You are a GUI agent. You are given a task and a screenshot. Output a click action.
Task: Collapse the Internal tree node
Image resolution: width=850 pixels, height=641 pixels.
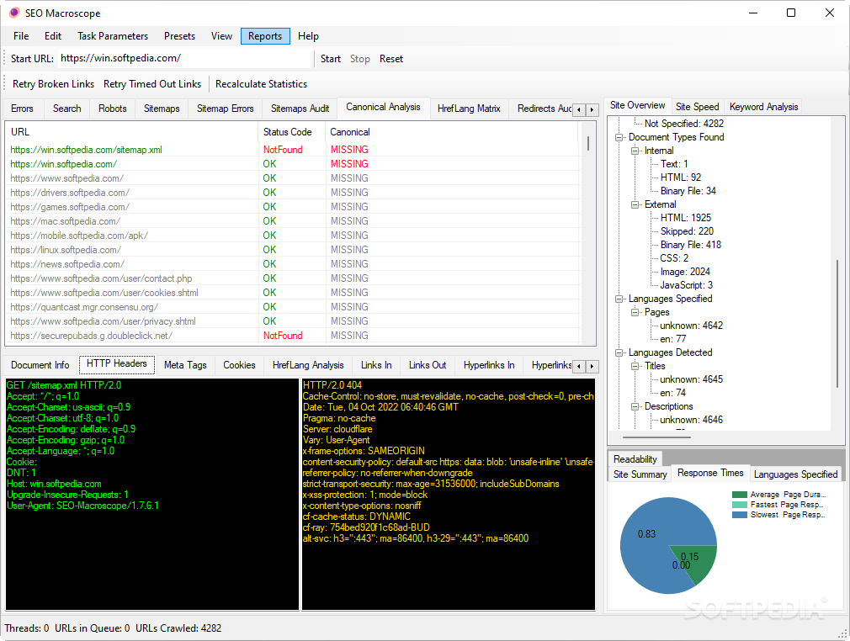click(635, 151)
